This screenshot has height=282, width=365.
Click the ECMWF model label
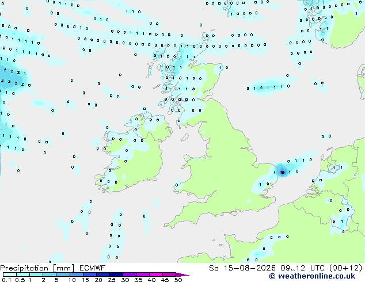tap(93, 268)
